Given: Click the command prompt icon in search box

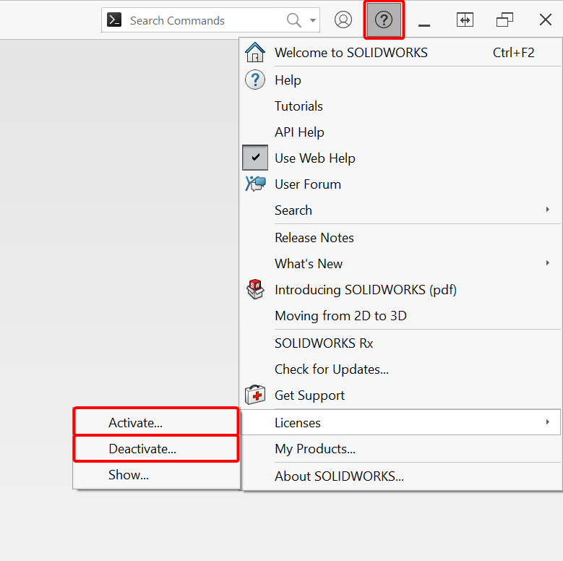Looking at the screenshot, I should [114, 20].
